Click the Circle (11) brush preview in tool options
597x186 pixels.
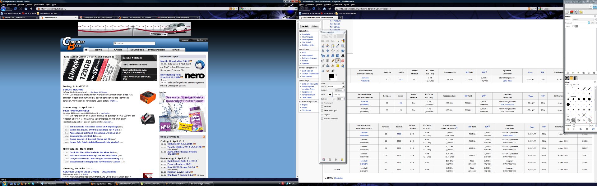[330, 95]
